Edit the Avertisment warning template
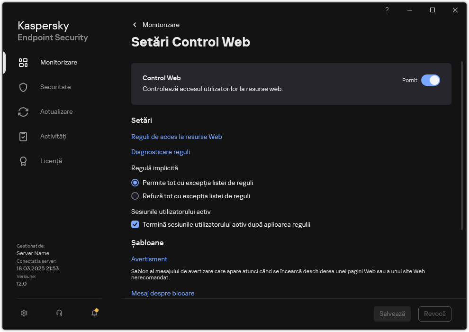 click(x=149, y=259)
